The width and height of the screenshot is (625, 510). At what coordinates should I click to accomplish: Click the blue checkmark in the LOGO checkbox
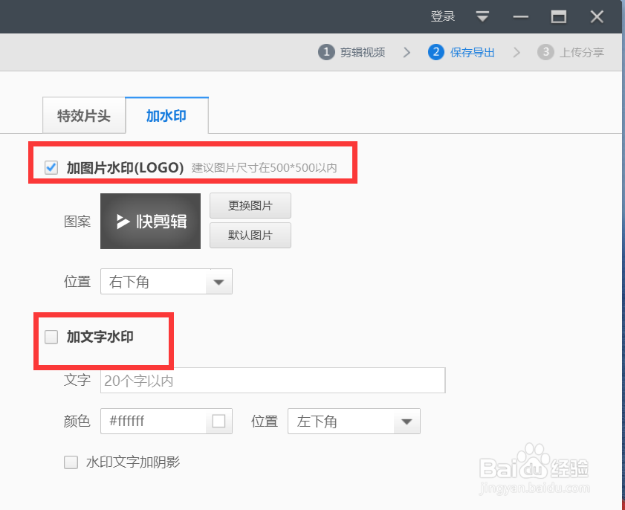pos(51,167)
